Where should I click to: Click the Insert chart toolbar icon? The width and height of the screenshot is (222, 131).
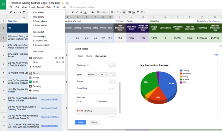(134, 12)
